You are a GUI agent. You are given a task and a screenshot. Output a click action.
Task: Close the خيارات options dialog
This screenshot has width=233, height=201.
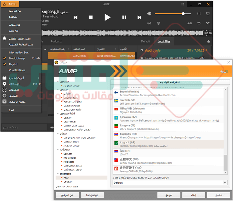pos(229,62)
